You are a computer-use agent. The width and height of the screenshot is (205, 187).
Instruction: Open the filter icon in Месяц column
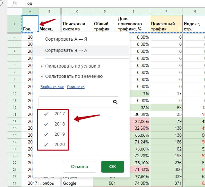pyautogui.click(x=57, y=29)
